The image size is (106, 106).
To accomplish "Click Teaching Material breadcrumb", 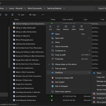I will pos(54,8).
